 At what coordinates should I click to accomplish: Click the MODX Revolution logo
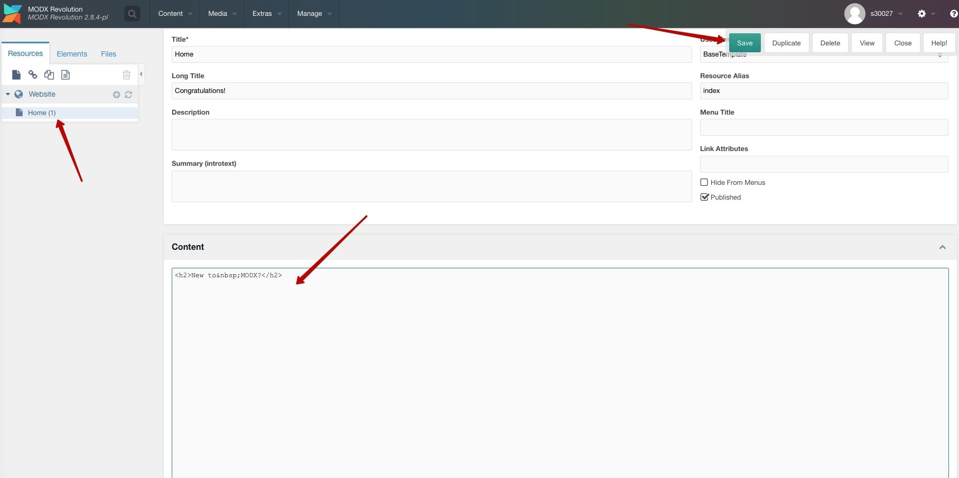[x=13, y=14]
